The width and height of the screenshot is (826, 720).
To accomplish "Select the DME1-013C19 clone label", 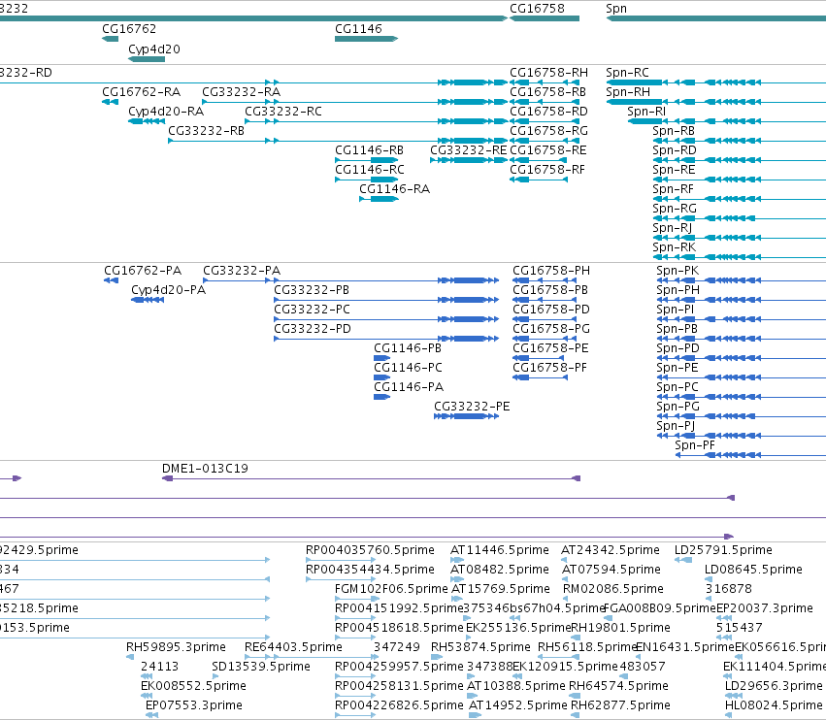I will click(x=205, y=469).
